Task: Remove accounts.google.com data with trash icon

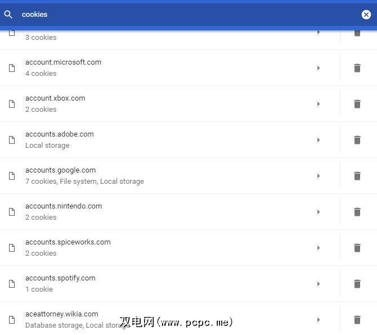Action: 357,176
